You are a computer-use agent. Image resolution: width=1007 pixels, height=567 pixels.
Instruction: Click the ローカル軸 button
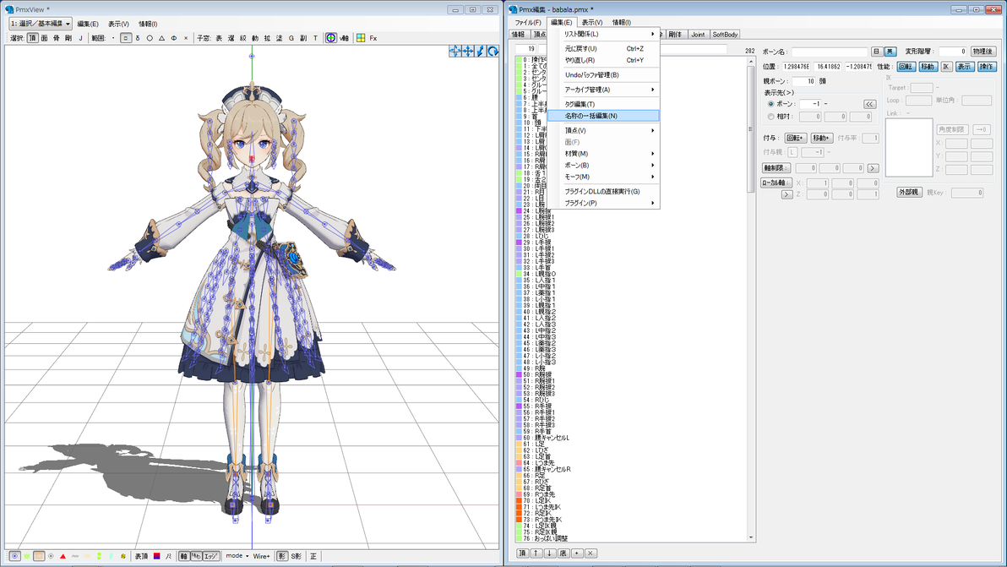click(776, 183)
